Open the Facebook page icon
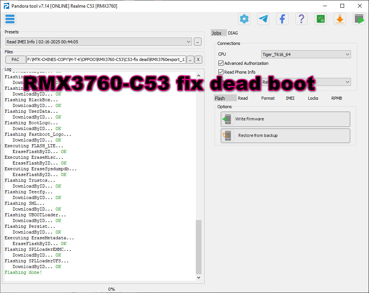The image size is (369, 293). click(x=282, y=19)
